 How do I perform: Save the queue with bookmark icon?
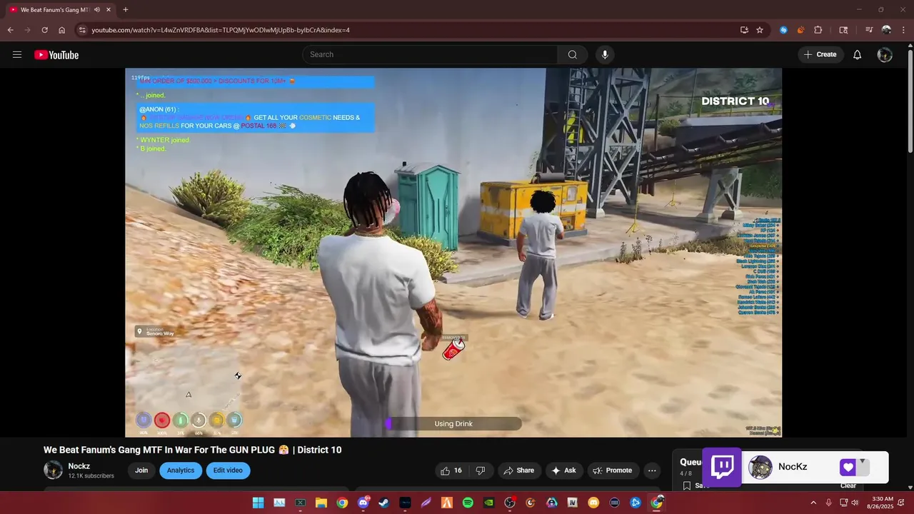point(687,485)
